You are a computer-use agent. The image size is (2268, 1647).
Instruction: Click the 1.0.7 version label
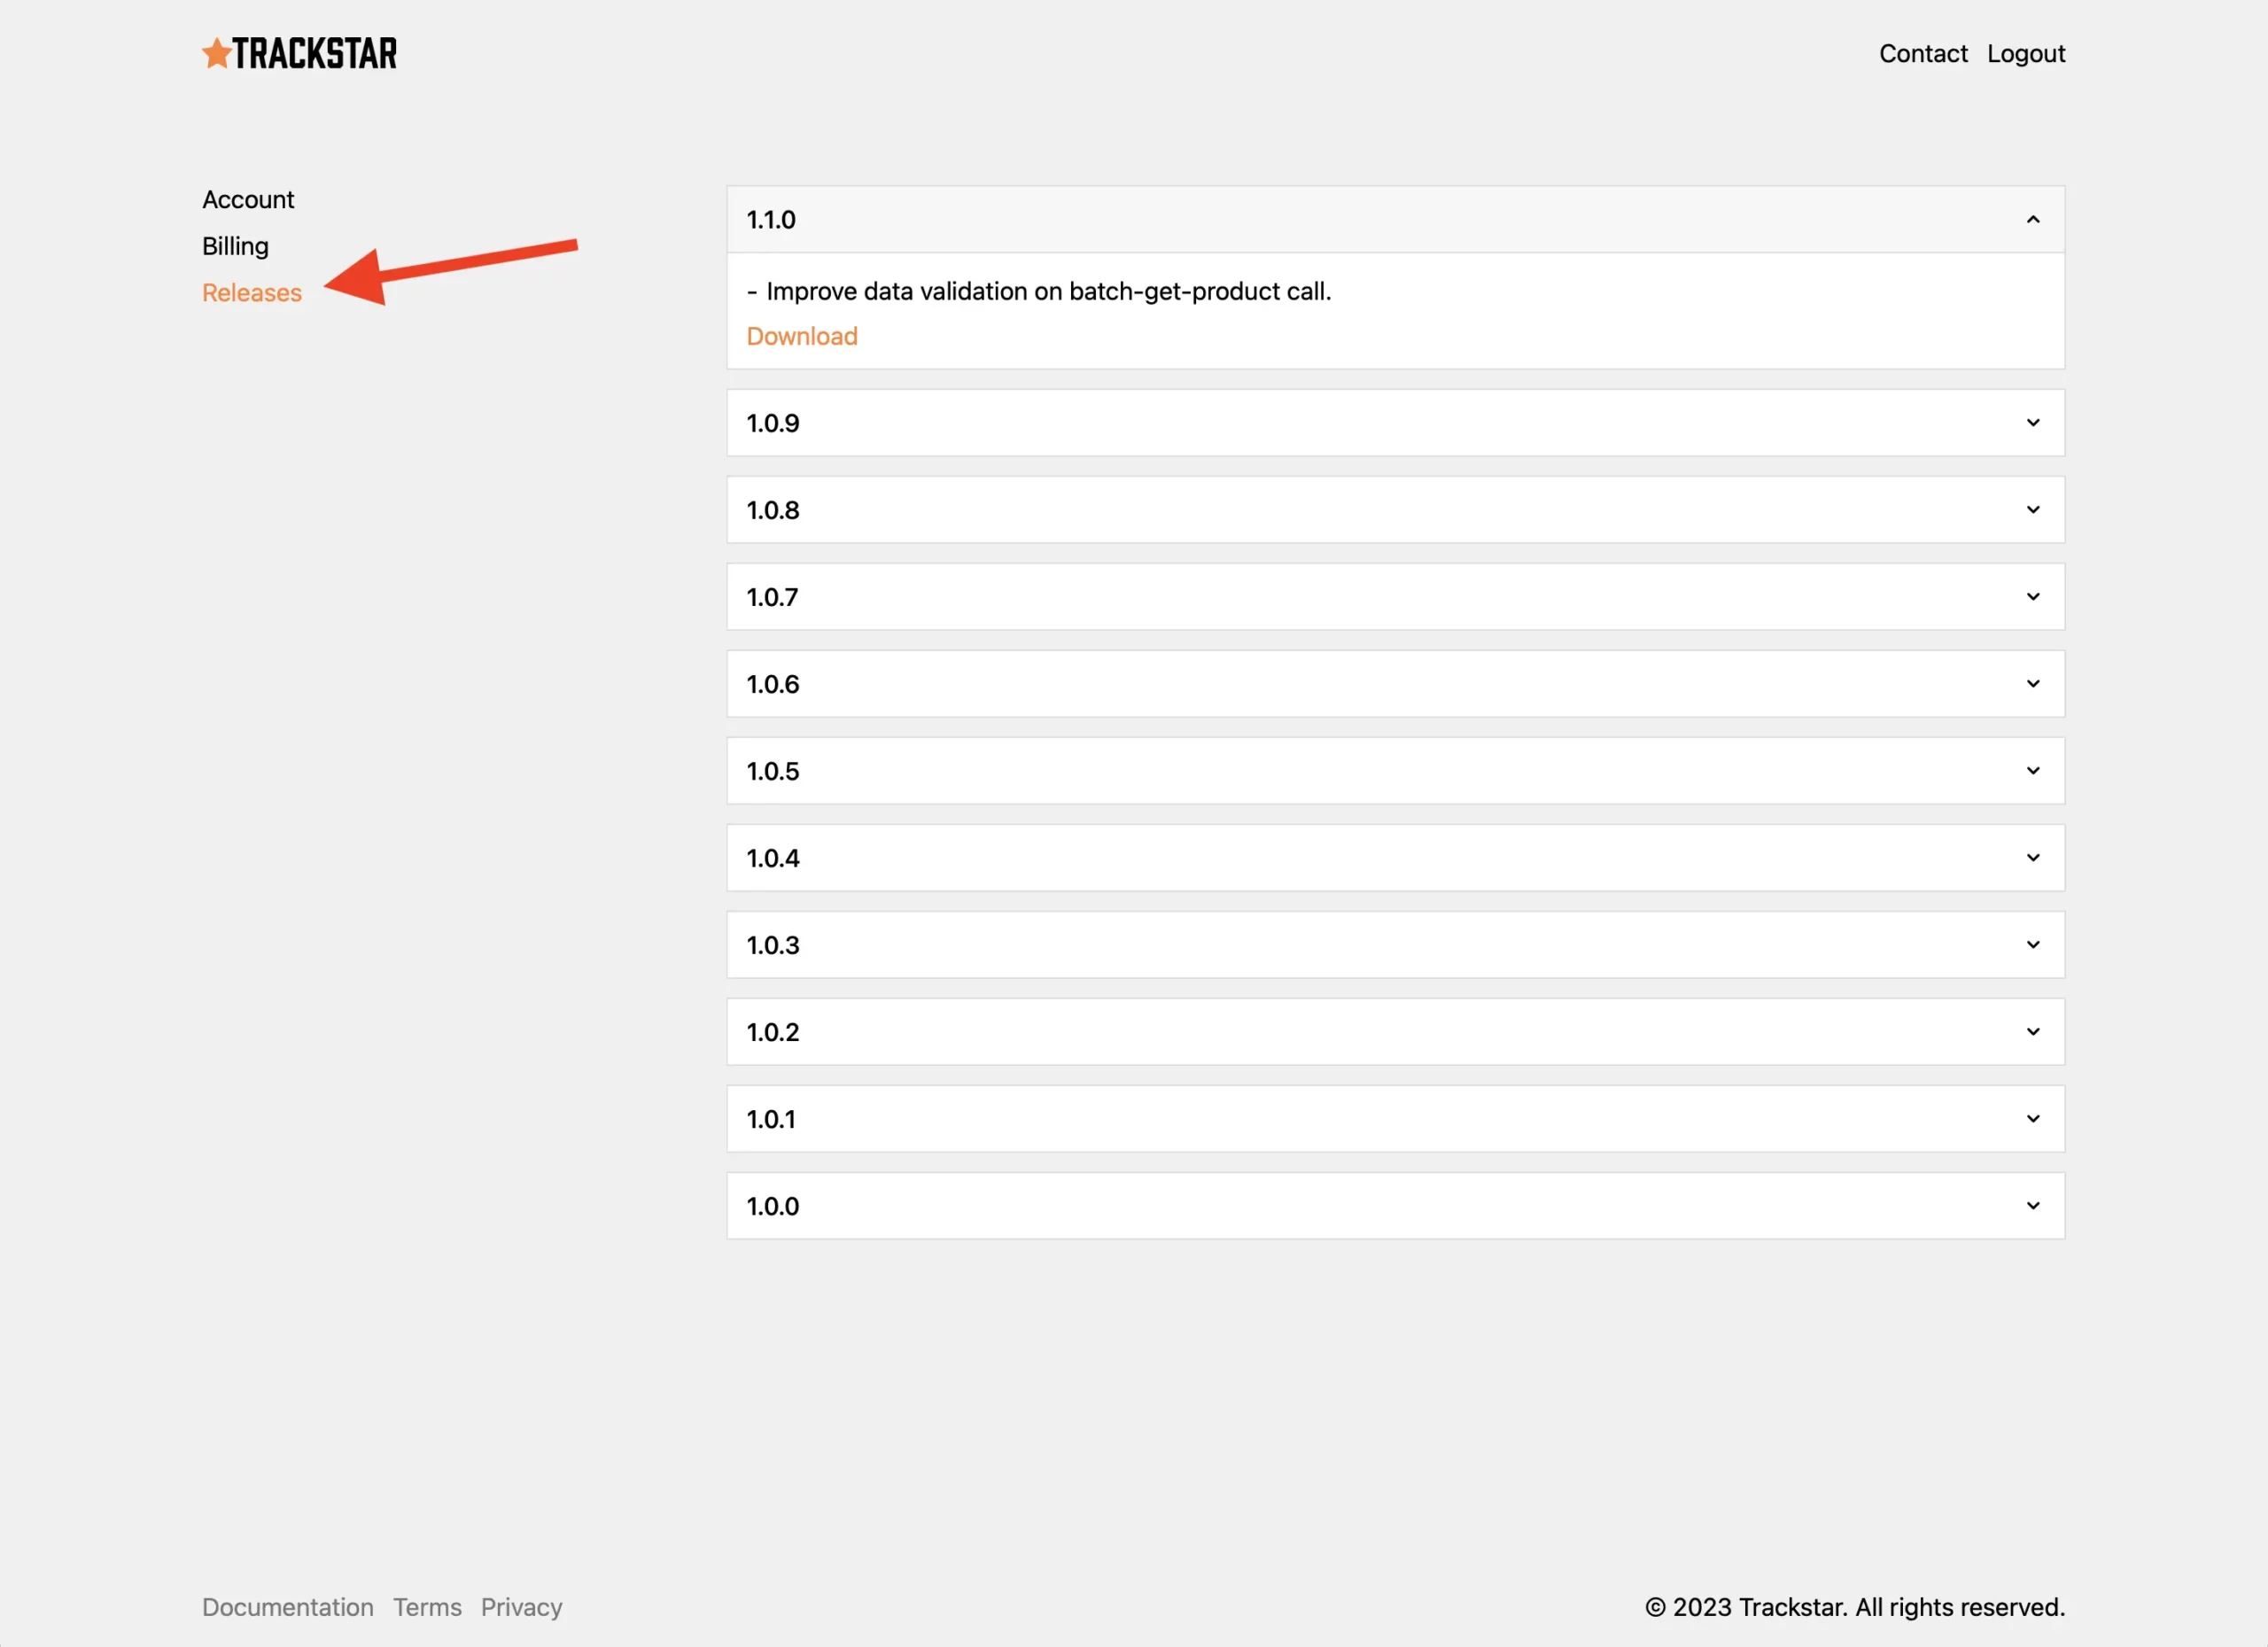[772, 597]
